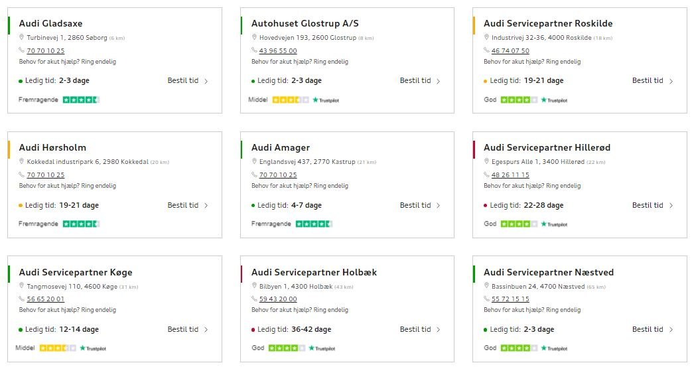Screen dimensions: 692x367
Task: View Audi Servicepartner Køge Trustpilot star rating
Action: point(58,348)
